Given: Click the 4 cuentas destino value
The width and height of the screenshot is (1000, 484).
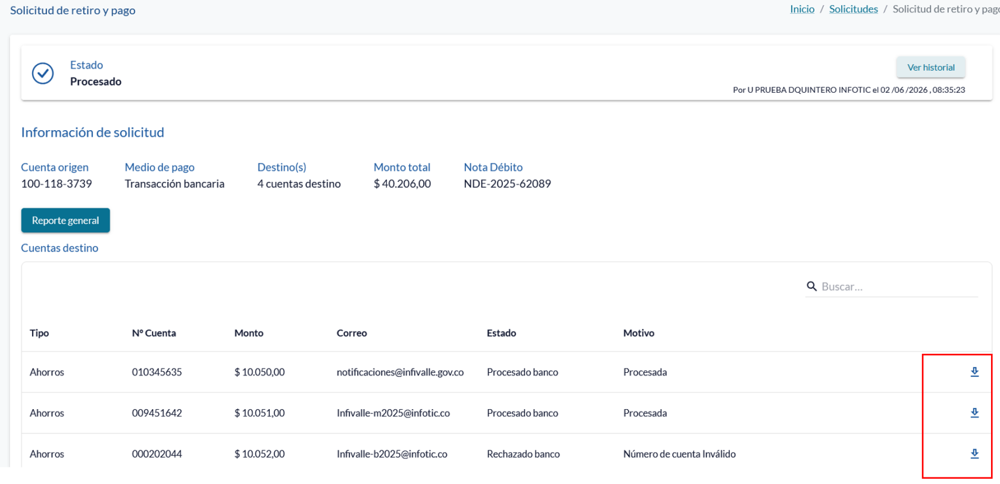Looking at the screenshot, I should [299, 184].
